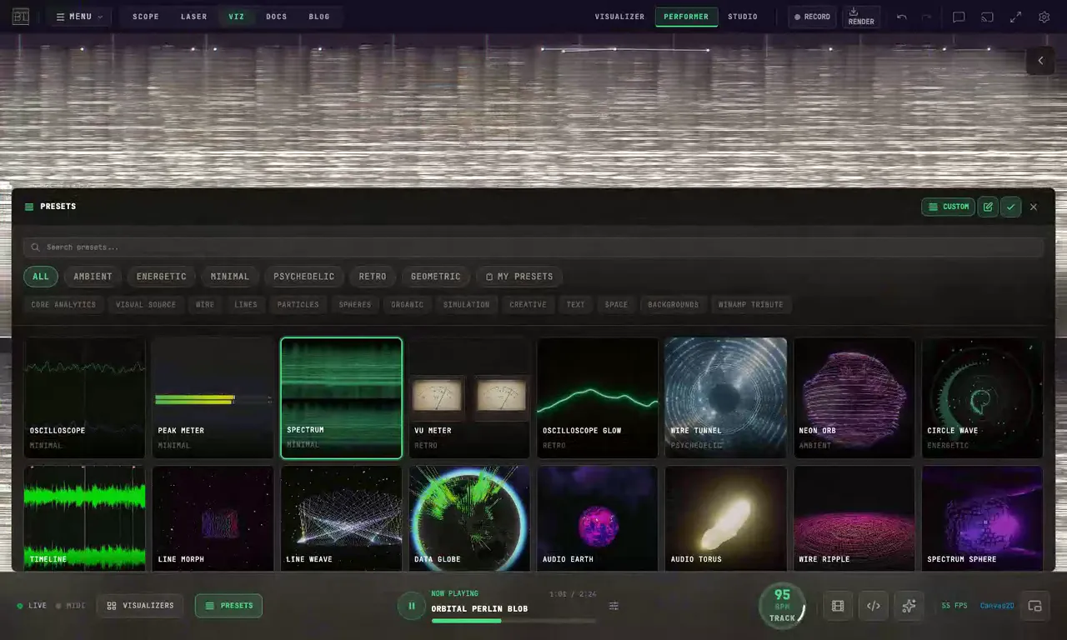The height and width of the screenshot is (640, 1067).
Task: Click the logo icon beside the Menu button
Action: click(x=20, y=17)
